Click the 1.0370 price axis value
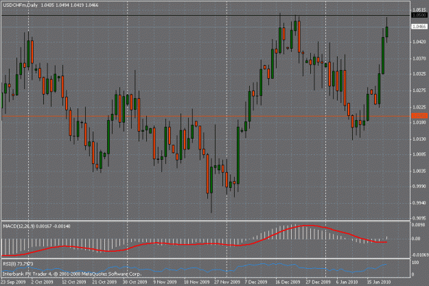The image size is (429, 286). 419,58
